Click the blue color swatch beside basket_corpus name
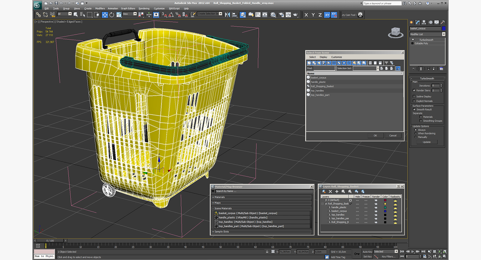Viewport: 481px width, 260px height. click(x=444, y=29)
